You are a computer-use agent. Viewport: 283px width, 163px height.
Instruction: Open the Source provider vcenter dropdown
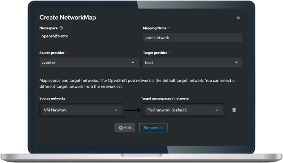point(89,62)
